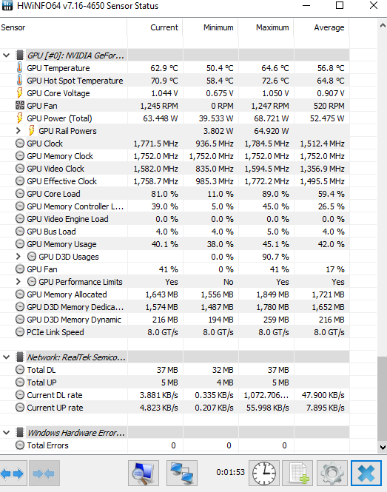
Task: Expand GPU Performance Limits row
Action: pos(18,282)
